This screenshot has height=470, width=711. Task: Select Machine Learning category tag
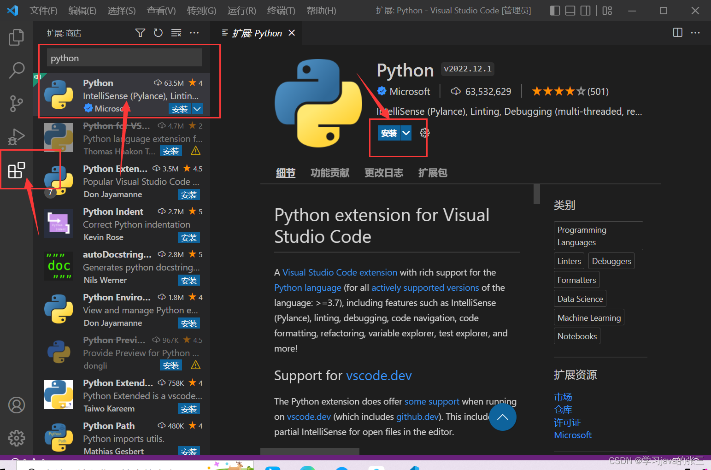589,317
